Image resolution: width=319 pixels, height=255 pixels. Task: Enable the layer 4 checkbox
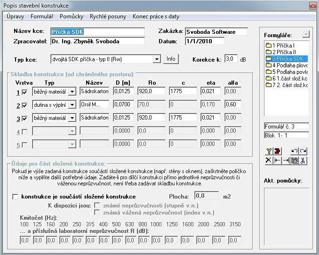click(24, 131)
